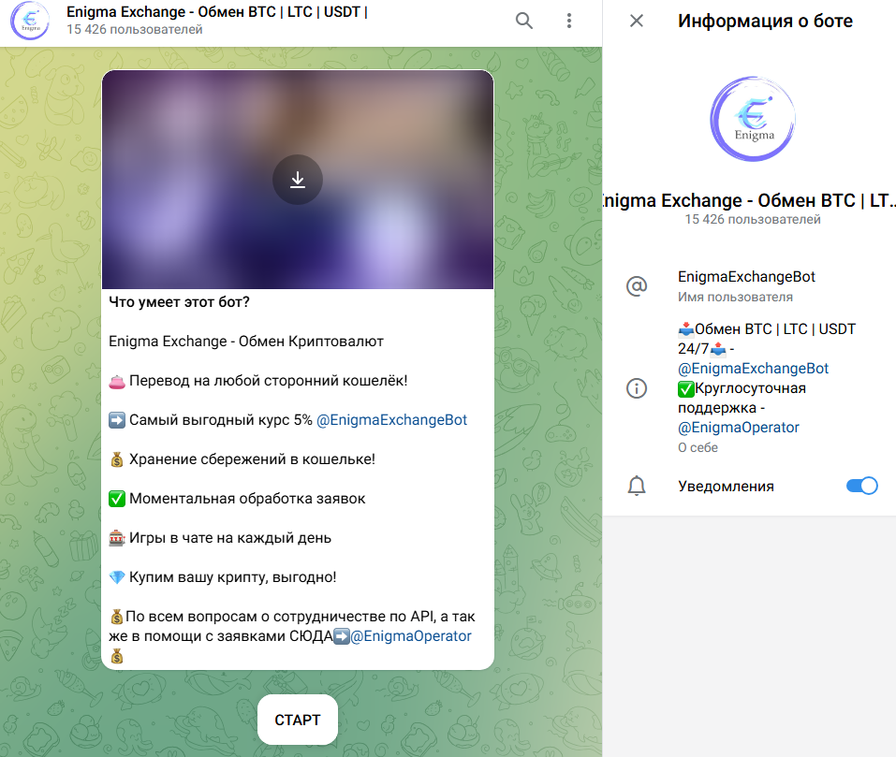The image size is (896, 757).
Task: Click the bell icon beside Уведомления
Action: click(x=637, y=486)
